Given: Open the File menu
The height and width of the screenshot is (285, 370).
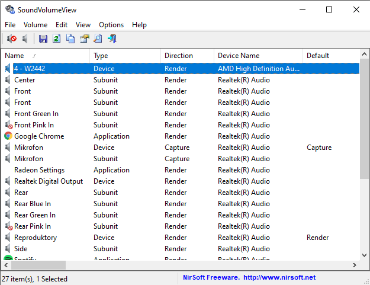Looking at the screenshot, I should tap(10, 25).
